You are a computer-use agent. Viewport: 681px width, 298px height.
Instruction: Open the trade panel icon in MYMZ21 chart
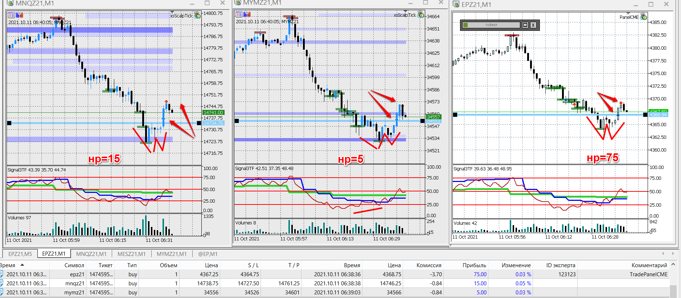tap(239, 15)
